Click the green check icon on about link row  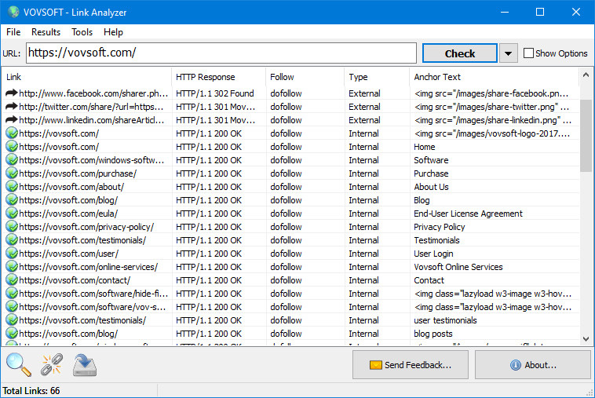point(12,187)
